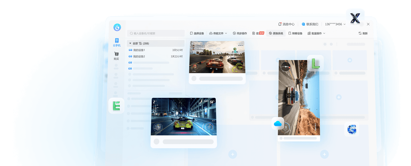This screenshot has width=411, height=166.
Task: Select 转移设备 transfer device option
Action: [x=295, y=33]
